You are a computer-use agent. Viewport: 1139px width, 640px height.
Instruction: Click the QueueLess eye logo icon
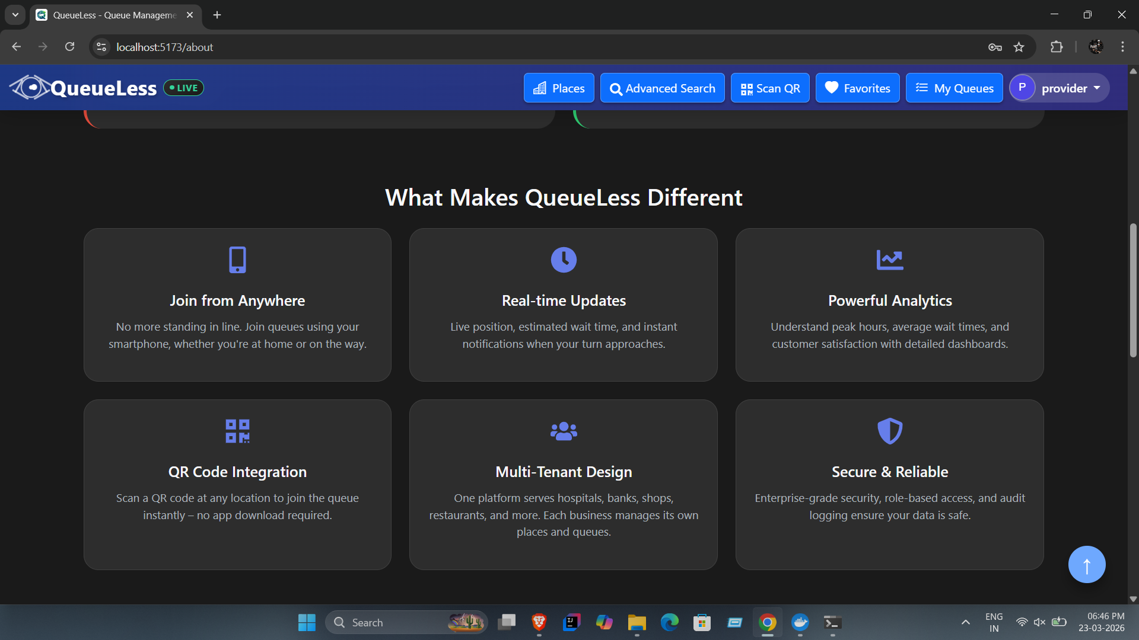point(30,88)
